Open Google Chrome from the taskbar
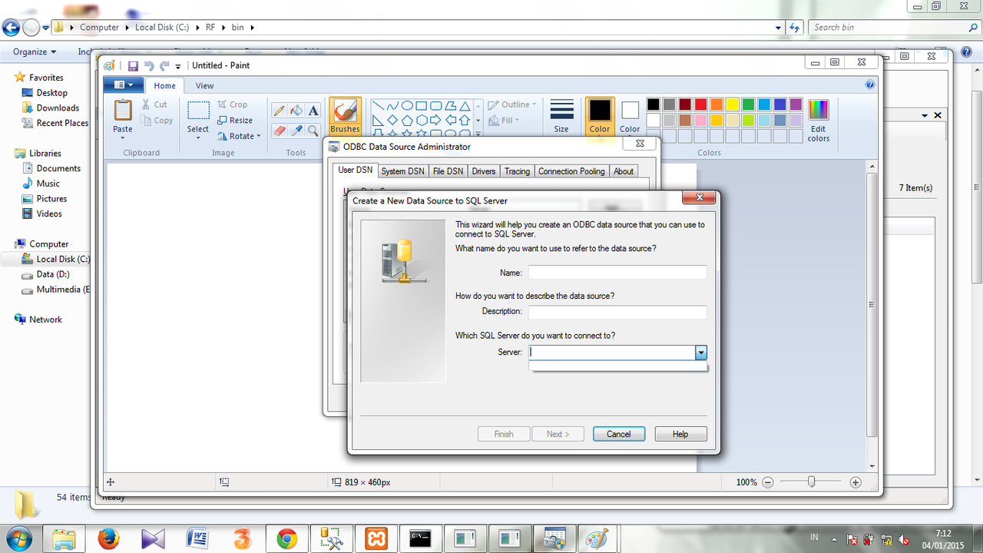The height and width of the screenshot is (553, 983). [x=287, y=538]
